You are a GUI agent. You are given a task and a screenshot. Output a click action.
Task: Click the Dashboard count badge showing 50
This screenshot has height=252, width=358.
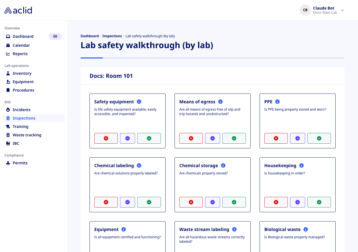click(x=55, y=36)
